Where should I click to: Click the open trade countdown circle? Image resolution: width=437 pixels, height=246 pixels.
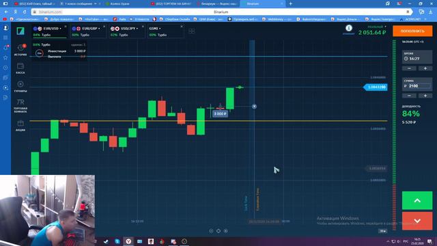pyautogui.click(x=40, y=53)
